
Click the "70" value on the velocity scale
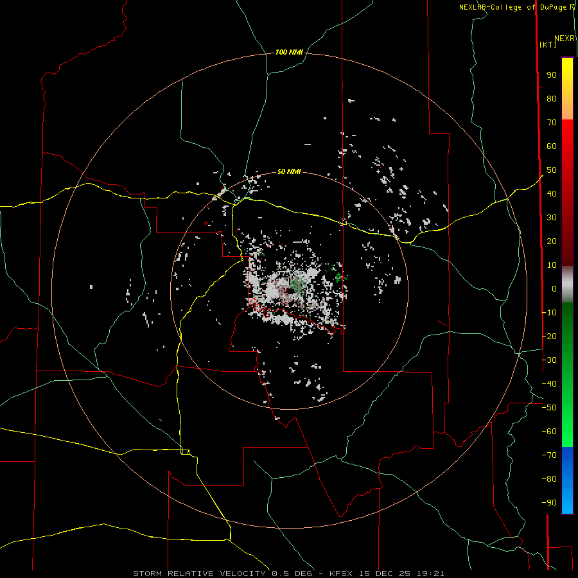point(552,123)
